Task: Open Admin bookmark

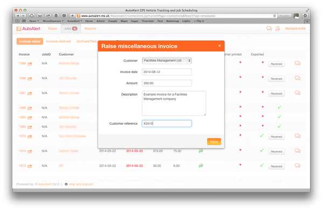Action: coord(101,21)
